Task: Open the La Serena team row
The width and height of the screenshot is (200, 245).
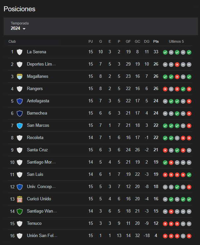Action: coord(100,52)
